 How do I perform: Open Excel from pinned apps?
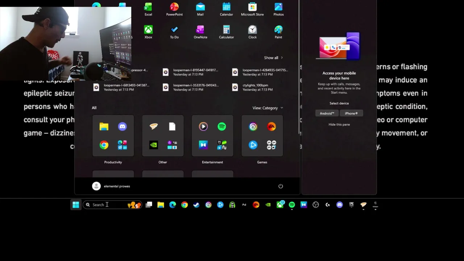pos(148,9)
